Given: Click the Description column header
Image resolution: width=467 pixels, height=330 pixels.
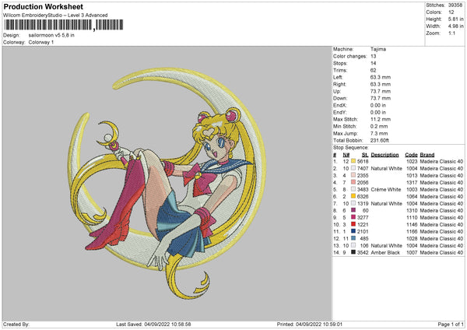Looking at the screenshot, I should coord(384,155).
